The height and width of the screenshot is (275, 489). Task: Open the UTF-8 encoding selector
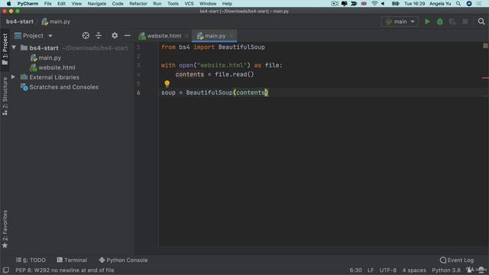click(x=388, y=270)
